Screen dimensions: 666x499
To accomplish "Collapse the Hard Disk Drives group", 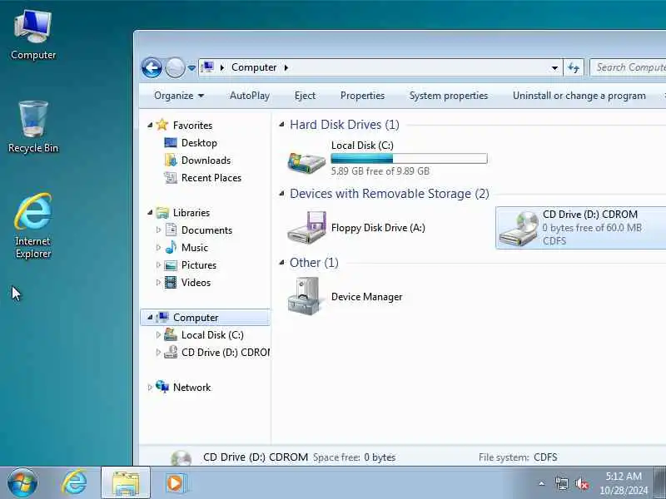I will click(x=281, y=124).
